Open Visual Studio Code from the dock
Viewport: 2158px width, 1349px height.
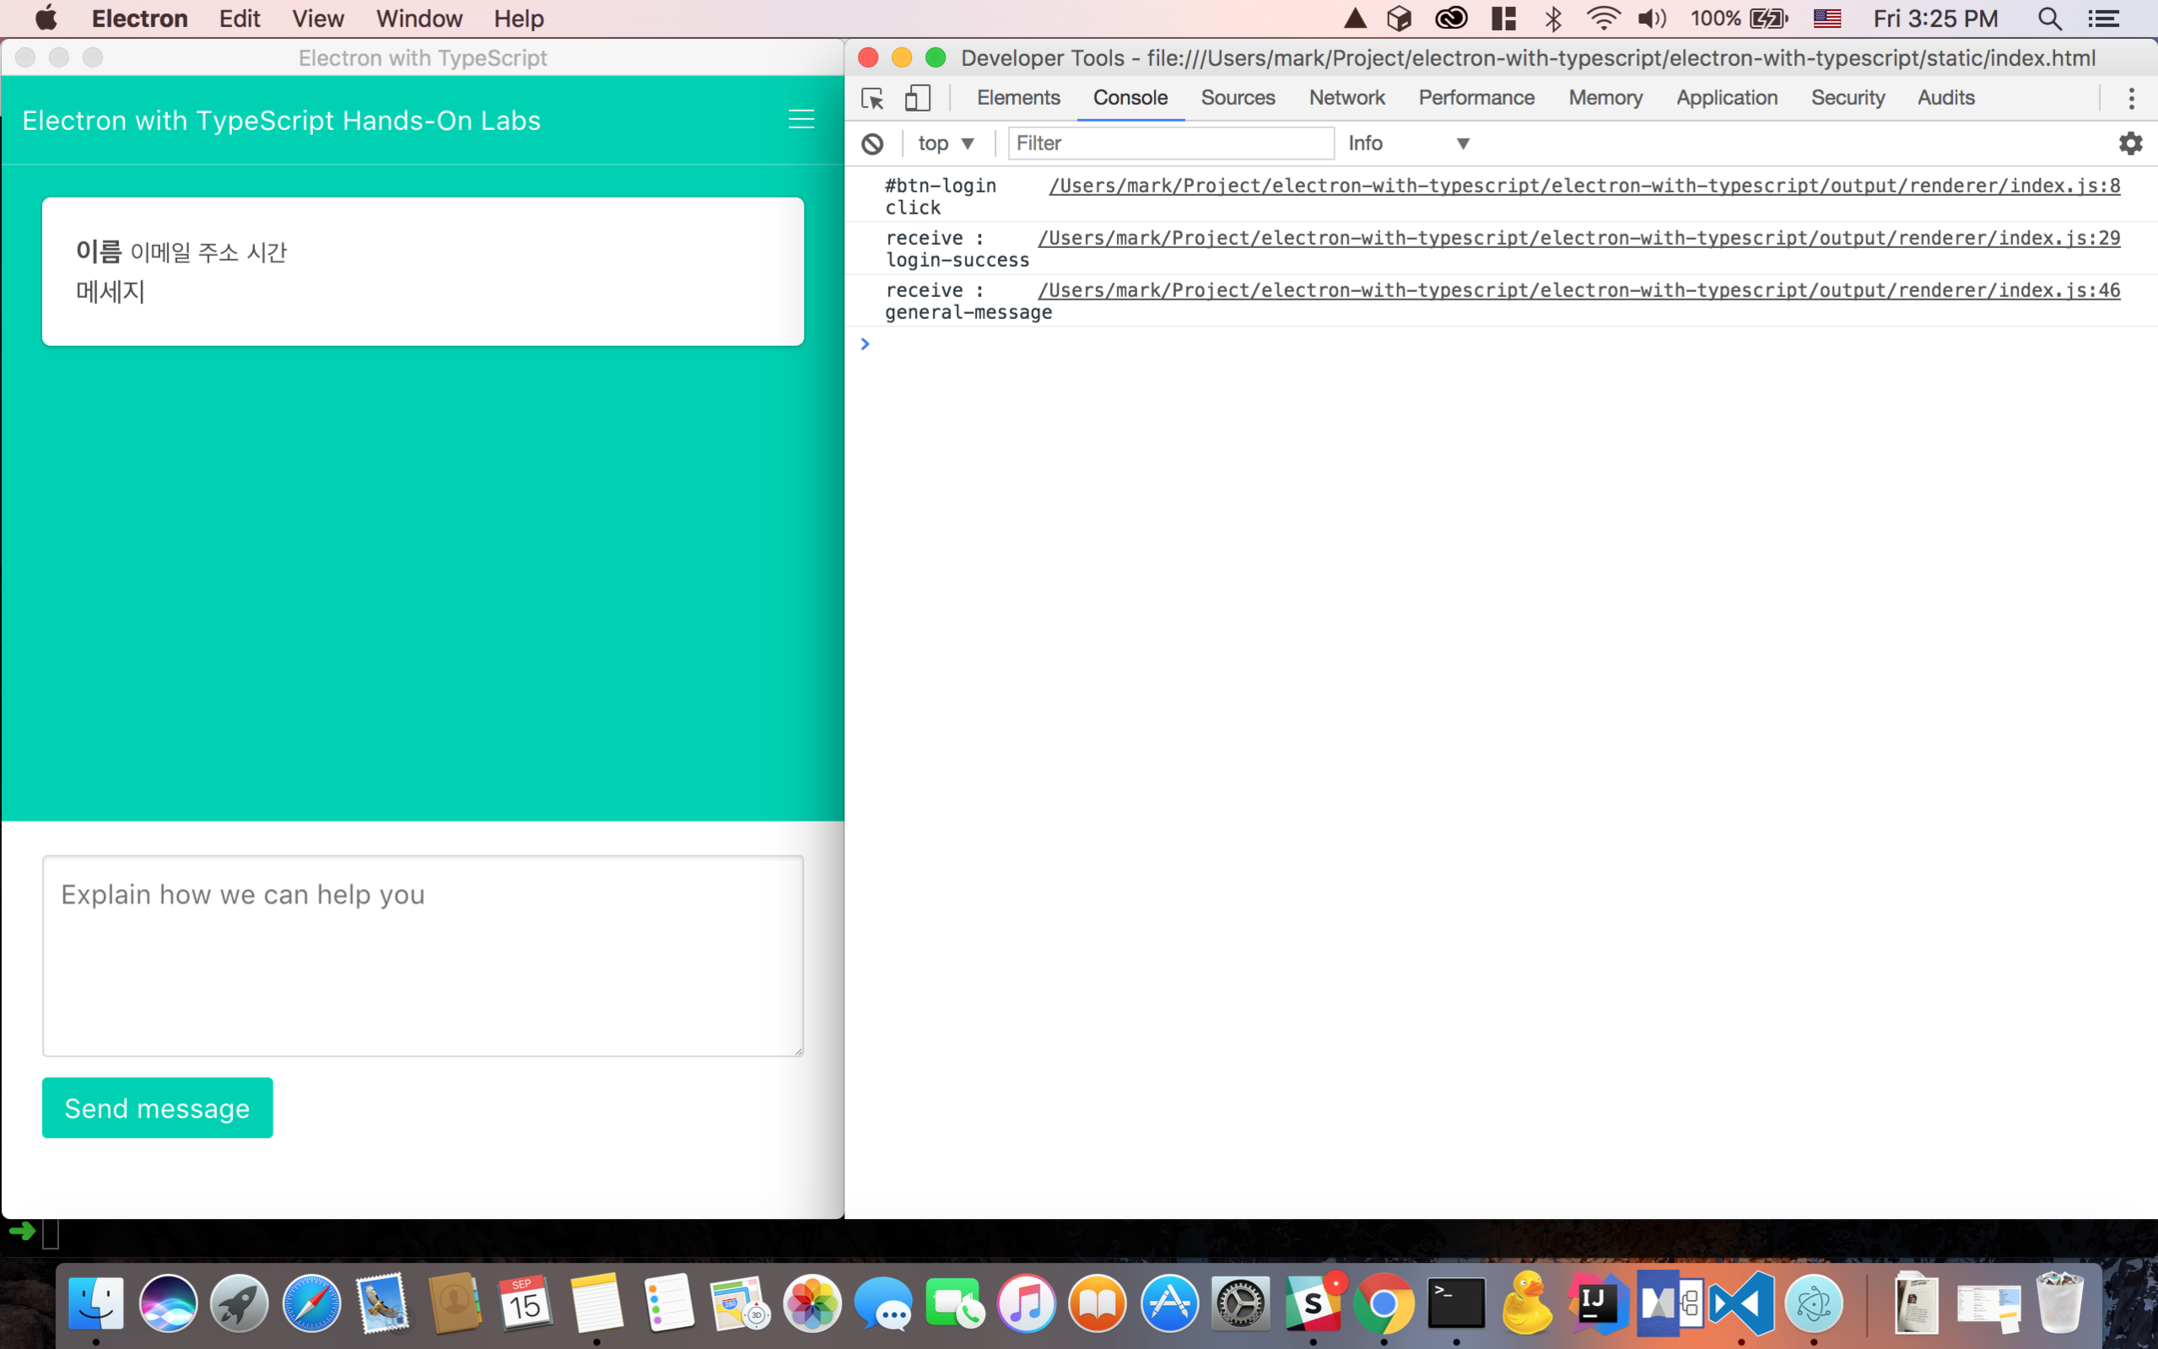(1740, 1304)
